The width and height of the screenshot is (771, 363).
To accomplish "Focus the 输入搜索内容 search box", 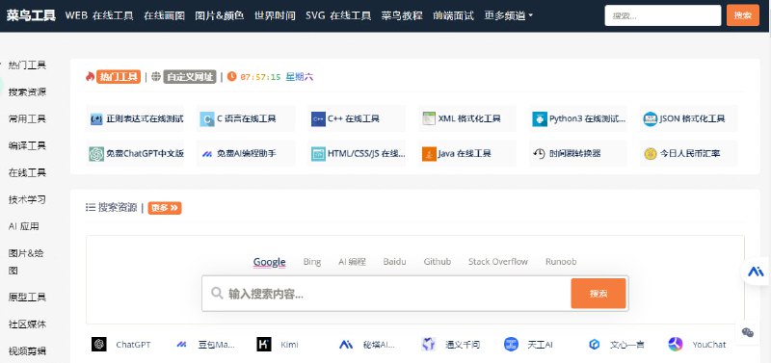I will (x=386, y=294).
